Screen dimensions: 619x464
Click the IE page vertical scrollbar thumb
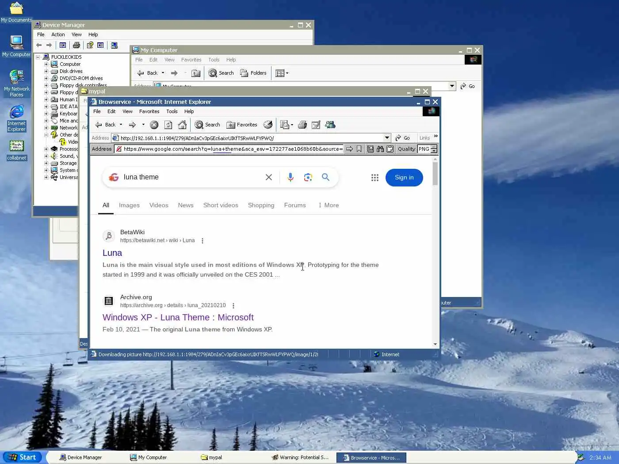pos(436,174)
